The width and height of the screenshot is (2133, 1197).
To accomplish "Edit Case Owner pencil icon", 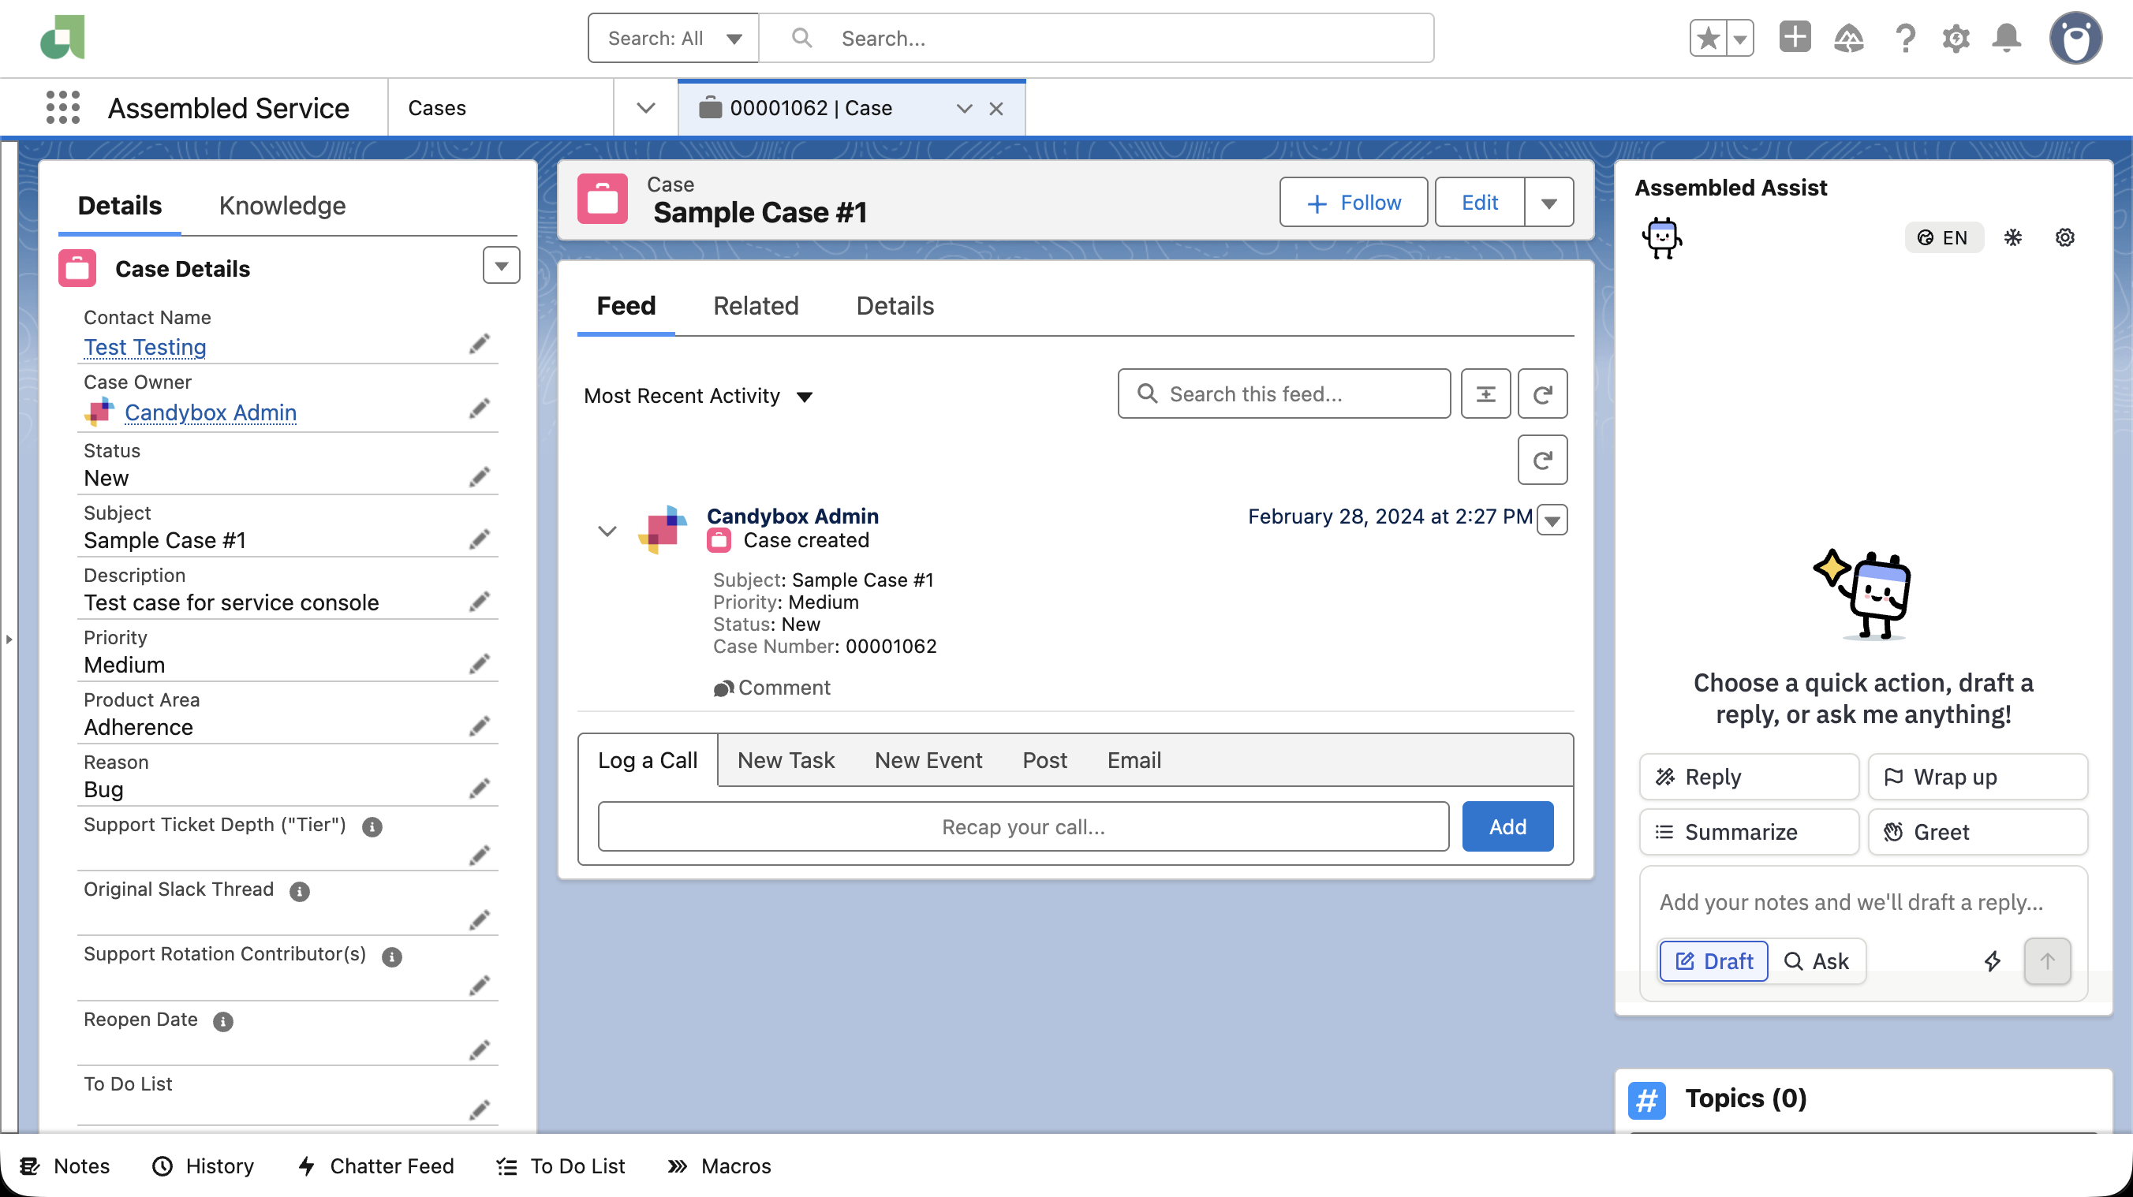I will coord(479,408).
